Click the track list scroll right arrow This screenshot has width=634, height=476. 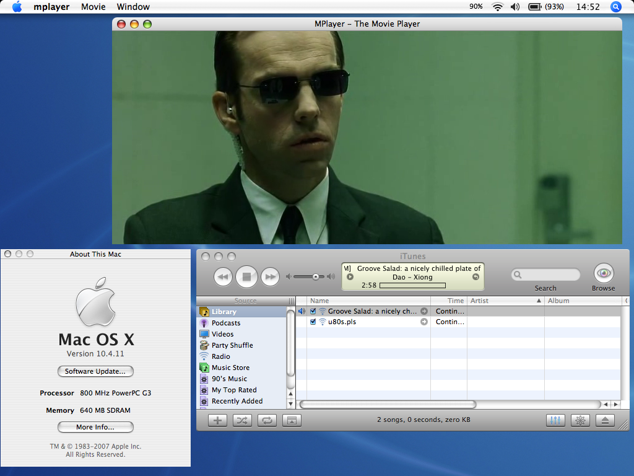click(616, 404)
